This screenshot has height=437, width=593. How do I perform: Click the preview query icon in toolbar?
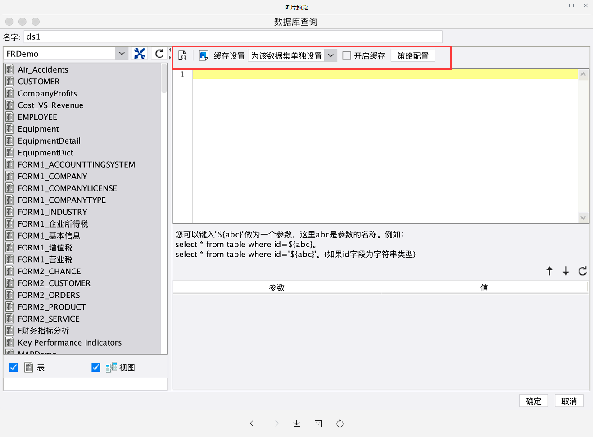[x=182, y=55]
